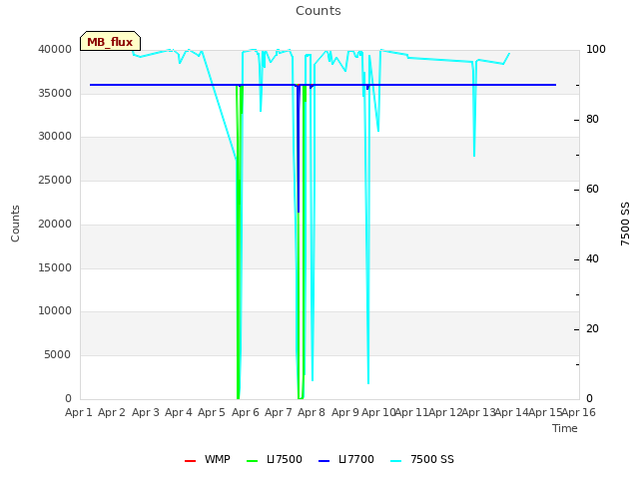
Task: Click the 7500 SS right axis title
Action: [625, 224]
